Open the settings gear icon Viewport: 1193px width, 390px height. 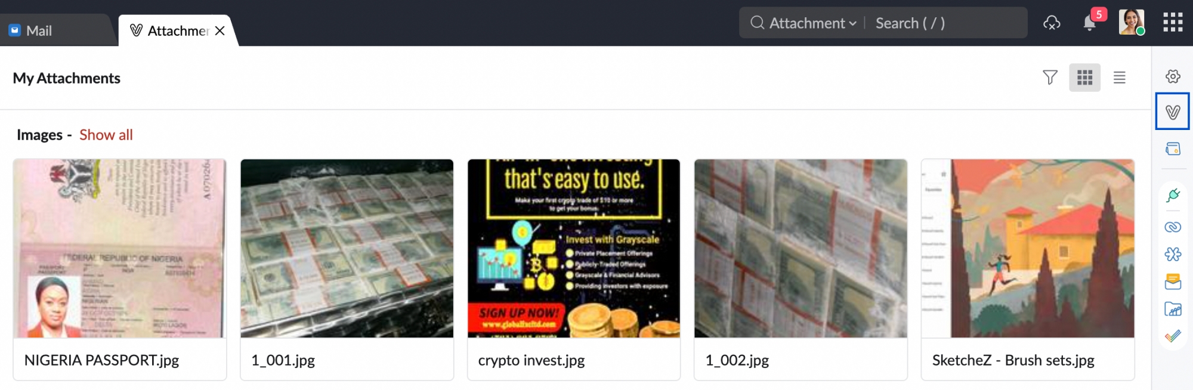click(1173, 76)
